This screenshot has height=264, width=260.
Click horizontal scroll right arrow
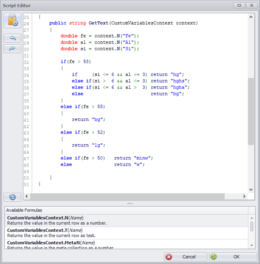pyautogui.click(x=244, y=196)
